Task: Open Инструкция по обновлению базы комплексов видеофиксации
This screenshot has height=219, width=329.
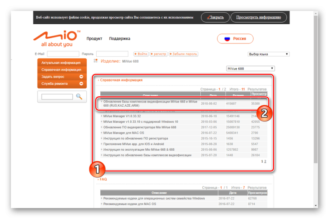Action: coord(147,155)
